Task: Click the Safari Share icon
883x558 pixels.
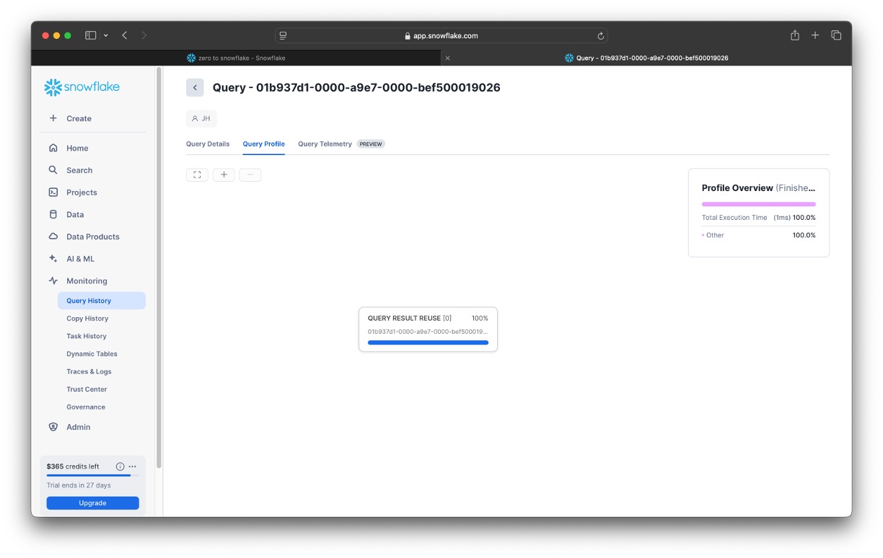Action: coord(794,35)
